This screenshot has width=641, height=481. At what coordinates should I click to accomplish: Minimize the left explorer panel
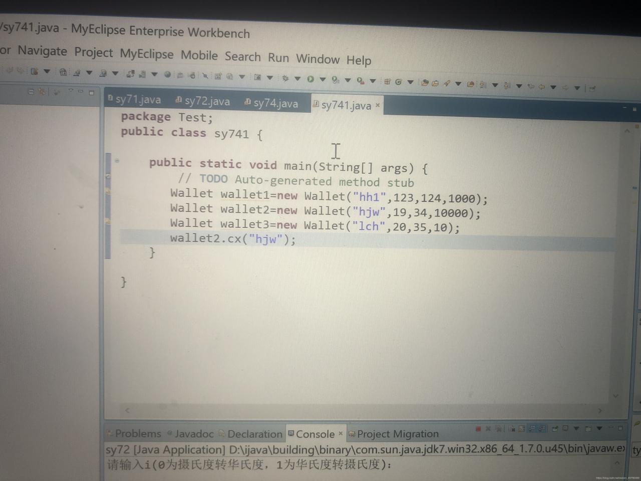81,91
